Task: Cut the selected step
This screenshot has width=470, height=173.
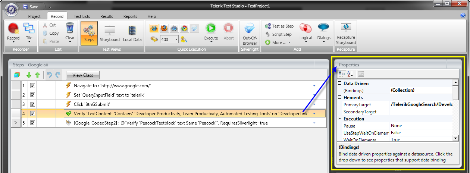Action: (x=49, y=25)
